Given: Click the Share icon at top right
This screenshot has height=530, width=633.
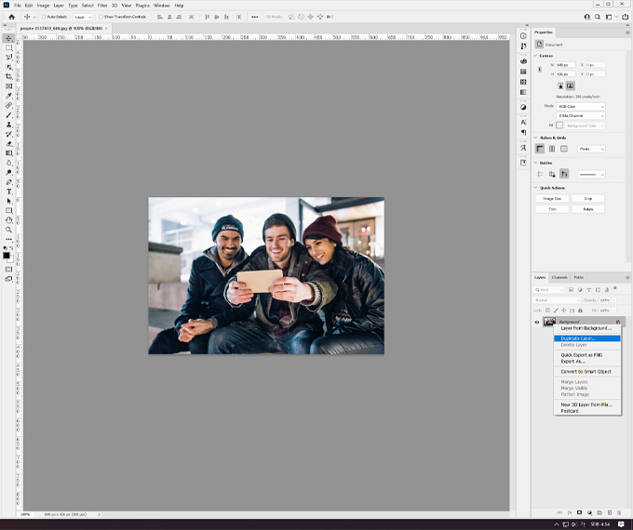Looking at the screenshot, I should [625, 17].
